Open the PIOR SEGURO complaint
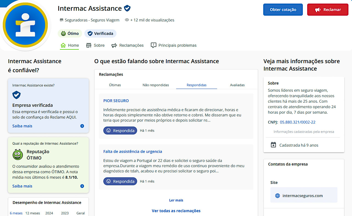This screenshot has width=352, height=216. click(116, 101)
